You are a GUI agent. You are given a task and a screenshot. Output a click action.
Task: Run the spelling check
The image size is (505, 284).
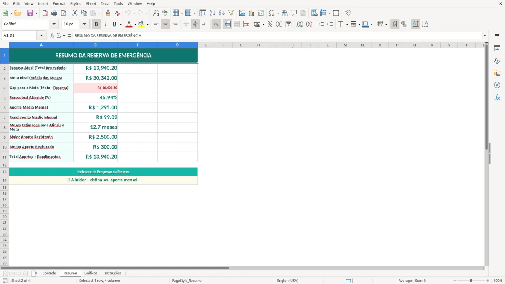165,13
